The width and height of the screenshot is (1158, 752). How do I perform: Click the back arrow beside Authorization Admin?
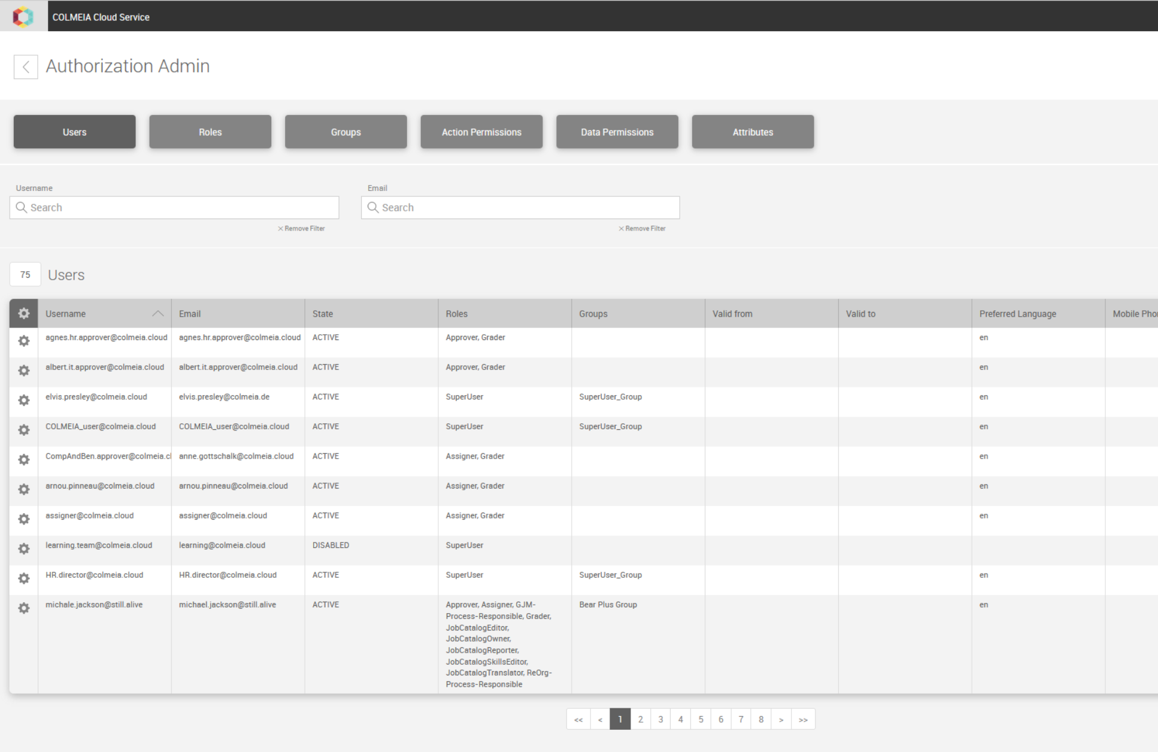[x=26, y=66]
